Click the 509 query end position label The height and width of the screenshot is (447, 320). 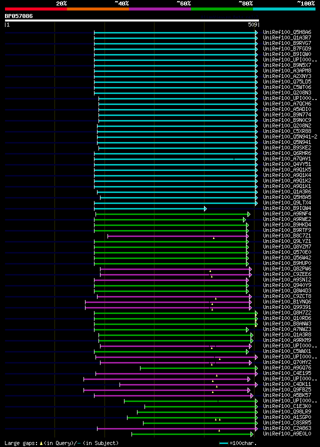(x=253, y=25)
